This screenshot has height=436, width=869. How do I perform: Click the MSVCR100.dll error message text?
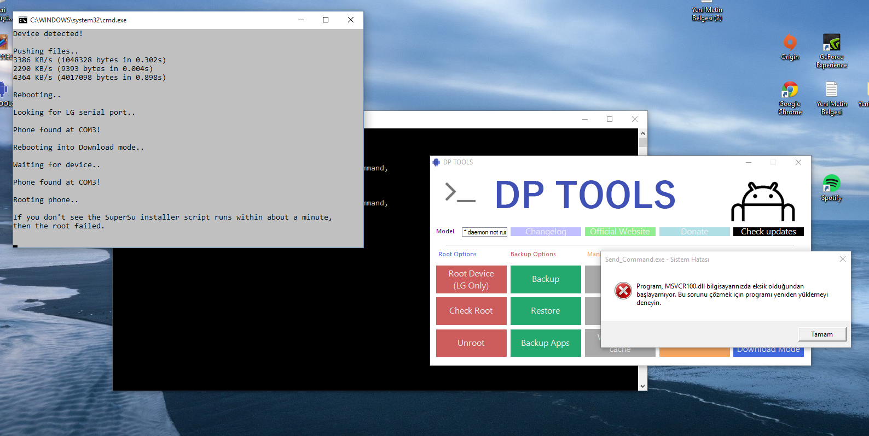point(732,294)
